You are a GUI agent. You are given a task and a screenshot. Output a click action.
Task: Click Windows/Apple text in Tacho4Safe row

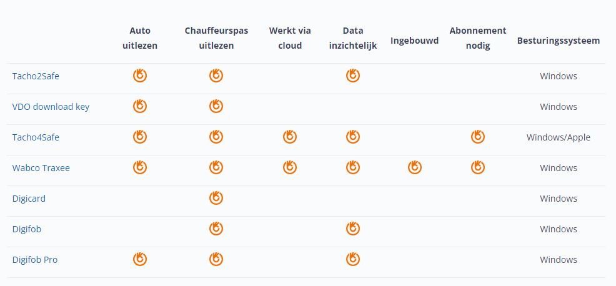pyautogui.click(x=559, y=137)
